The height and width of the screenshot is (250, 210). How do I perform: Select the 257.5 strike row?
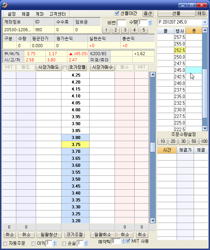click(x=179, y=37)
